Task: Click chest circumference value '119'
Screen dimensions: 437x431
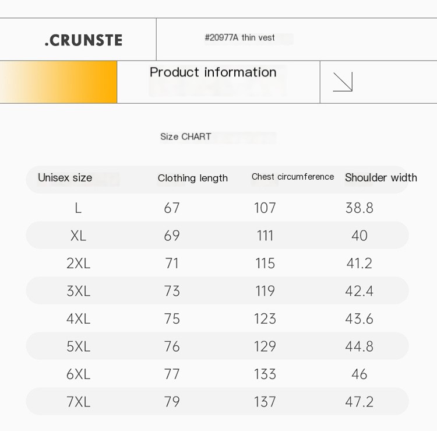Action: click(x=265, y=291)
